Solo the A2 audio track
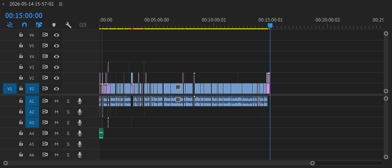The width and height of the screenshot is (392, 168). [68, 112]
